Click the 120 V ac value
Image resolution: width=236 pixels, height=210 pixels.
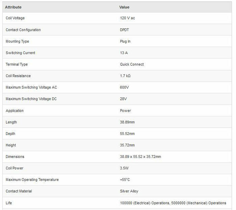128,18
